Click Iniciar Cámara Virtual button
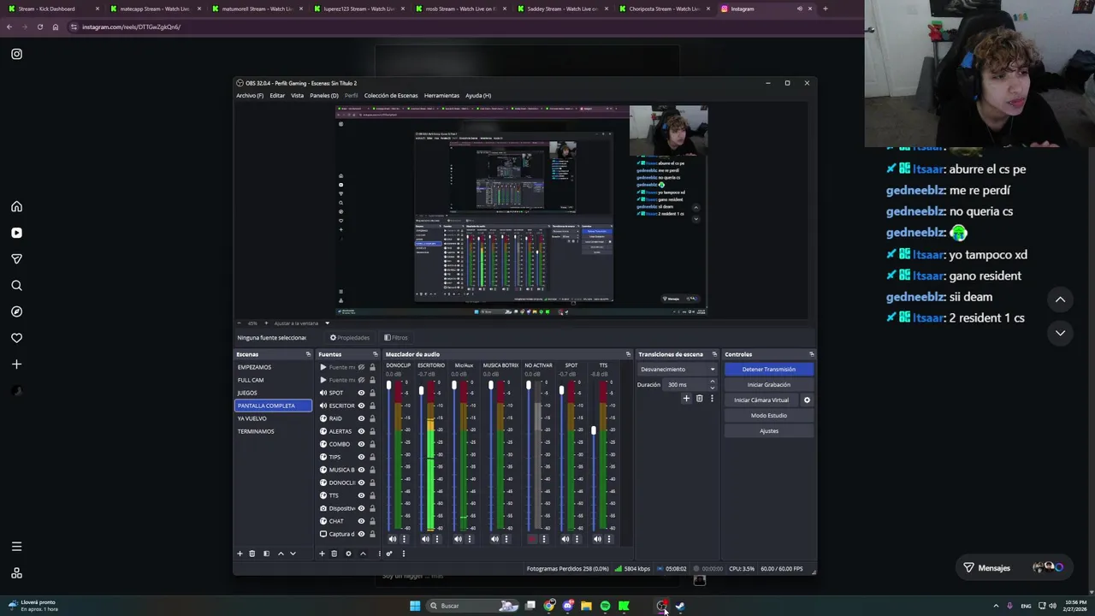Viewport: 1095px width, 616px height. tap(761, 400)
